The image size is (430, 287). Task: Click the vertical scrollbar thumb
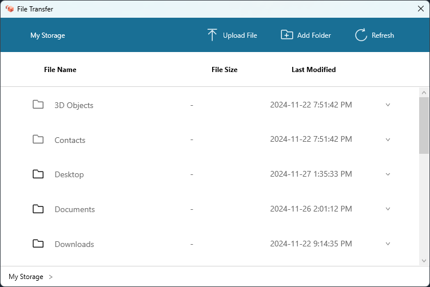pos(424,125)
